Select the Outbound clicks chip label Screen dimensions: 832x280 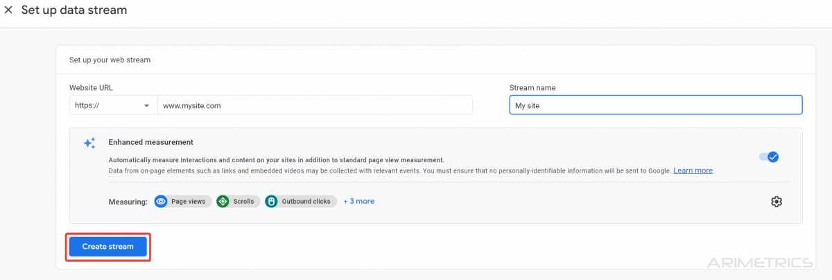coord(306,202)
